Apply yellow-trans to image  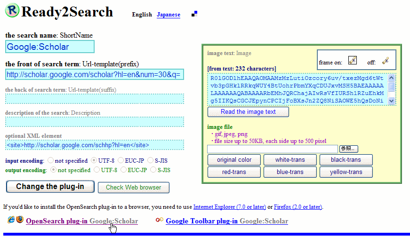[346, 172]
